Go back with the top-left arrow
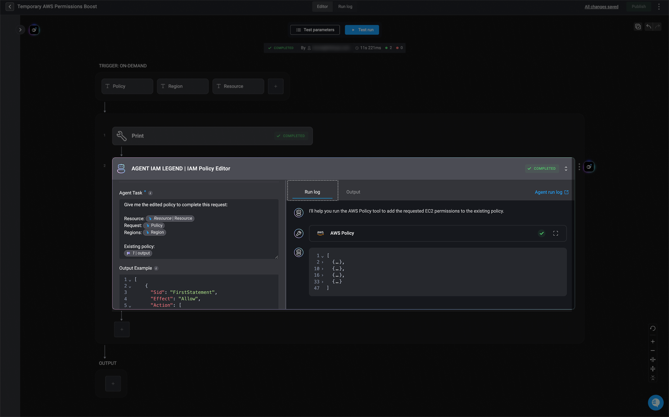 coord(10,7)
